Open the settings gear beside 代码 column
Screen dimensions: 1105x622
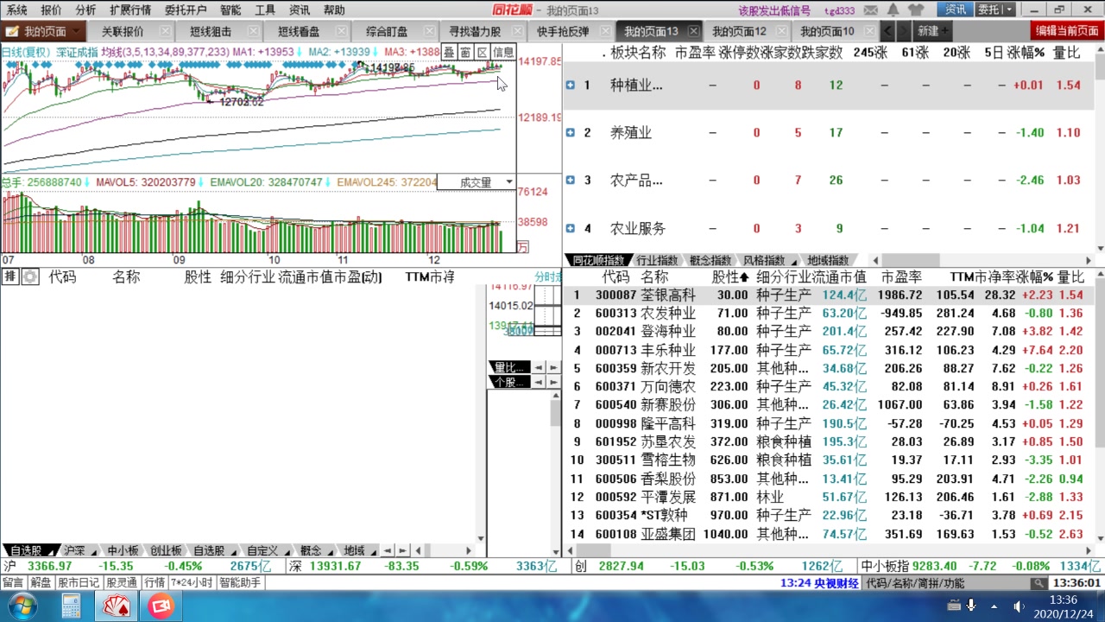[x=30, y=276]
